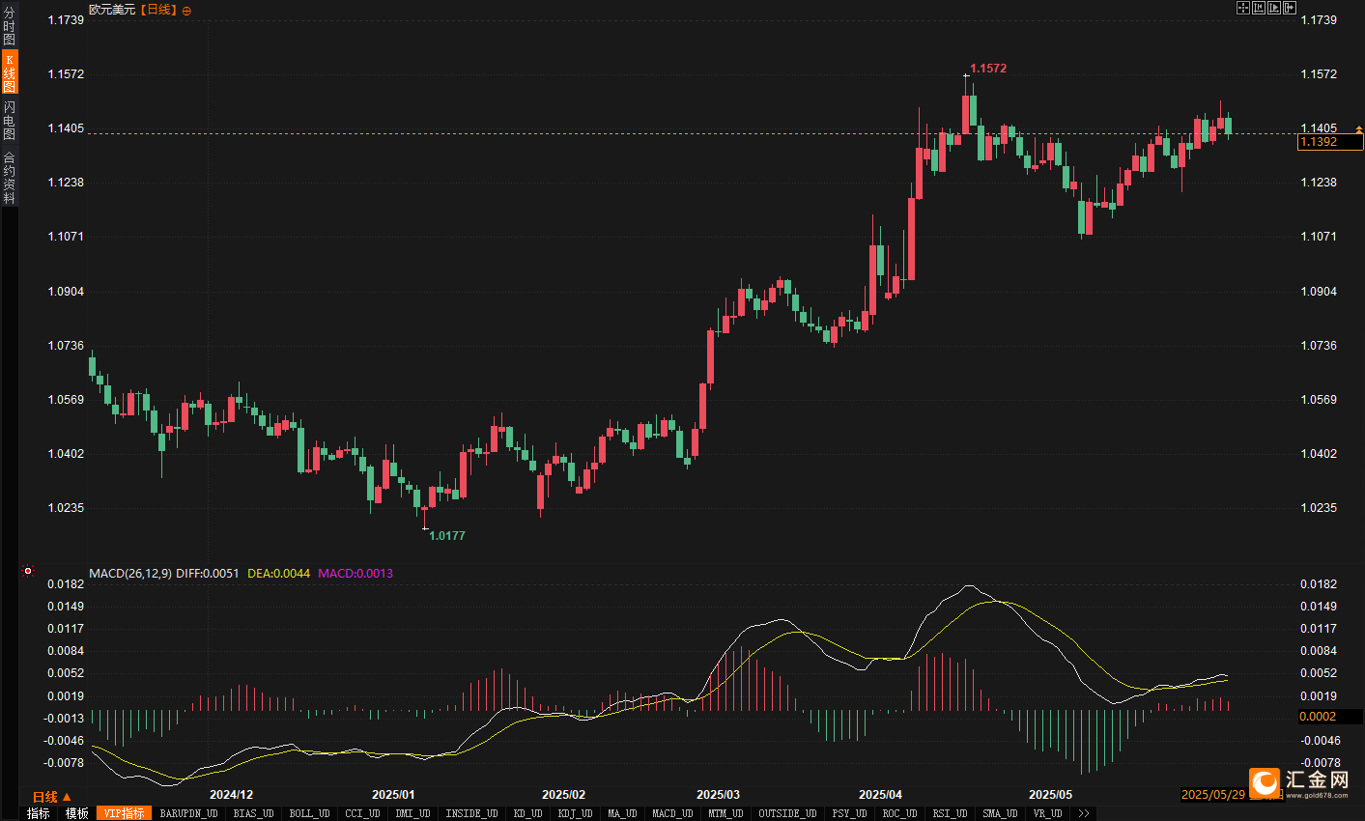Screen dimensions: 1365x821
Task: Apply the DMI_UD indicator
Action: [x=413, y=813]
